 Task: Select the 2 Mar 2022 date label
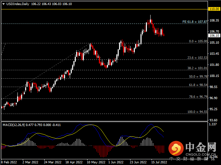[30, 162]
